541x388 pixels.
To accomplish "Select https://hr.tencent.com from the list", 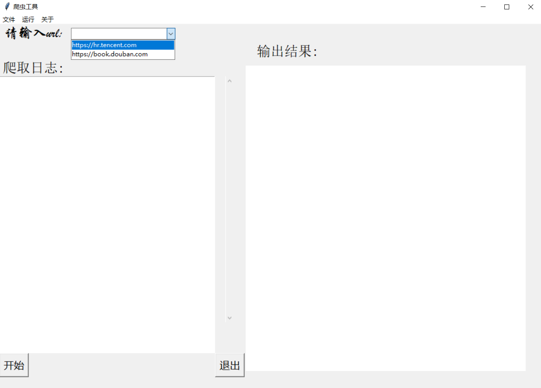I will pyautogui.click(x=123, y=45).
